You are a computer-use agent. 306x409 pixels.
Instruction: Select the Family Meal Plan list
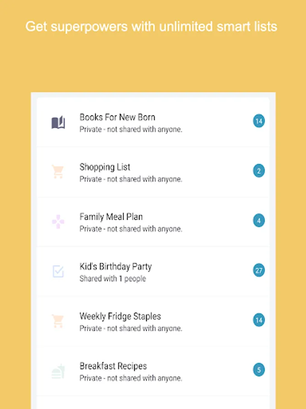tap(111, 217)
